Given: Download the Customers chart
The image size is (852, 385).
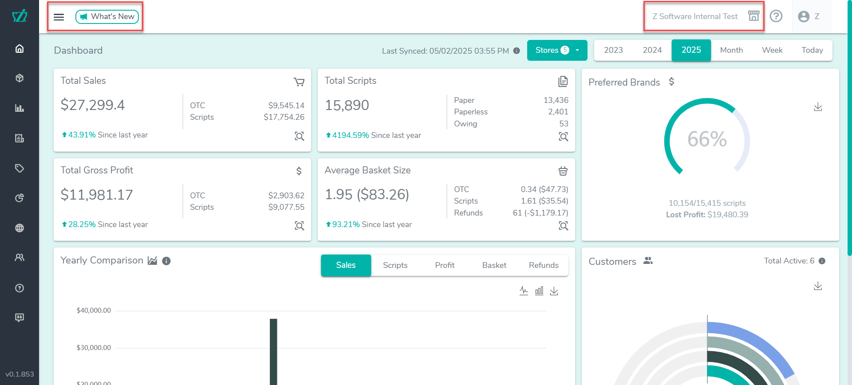Looking at the screenshot, I should pos(818,286).
